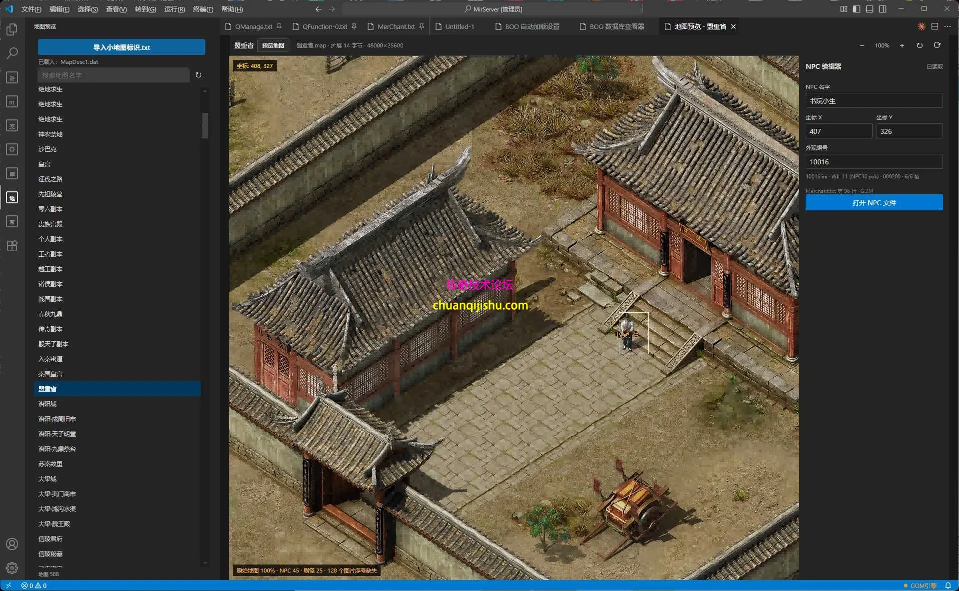Open the Search view in the activity bar
The width and height of the screenshot is (959, 591).
(12, 53)
